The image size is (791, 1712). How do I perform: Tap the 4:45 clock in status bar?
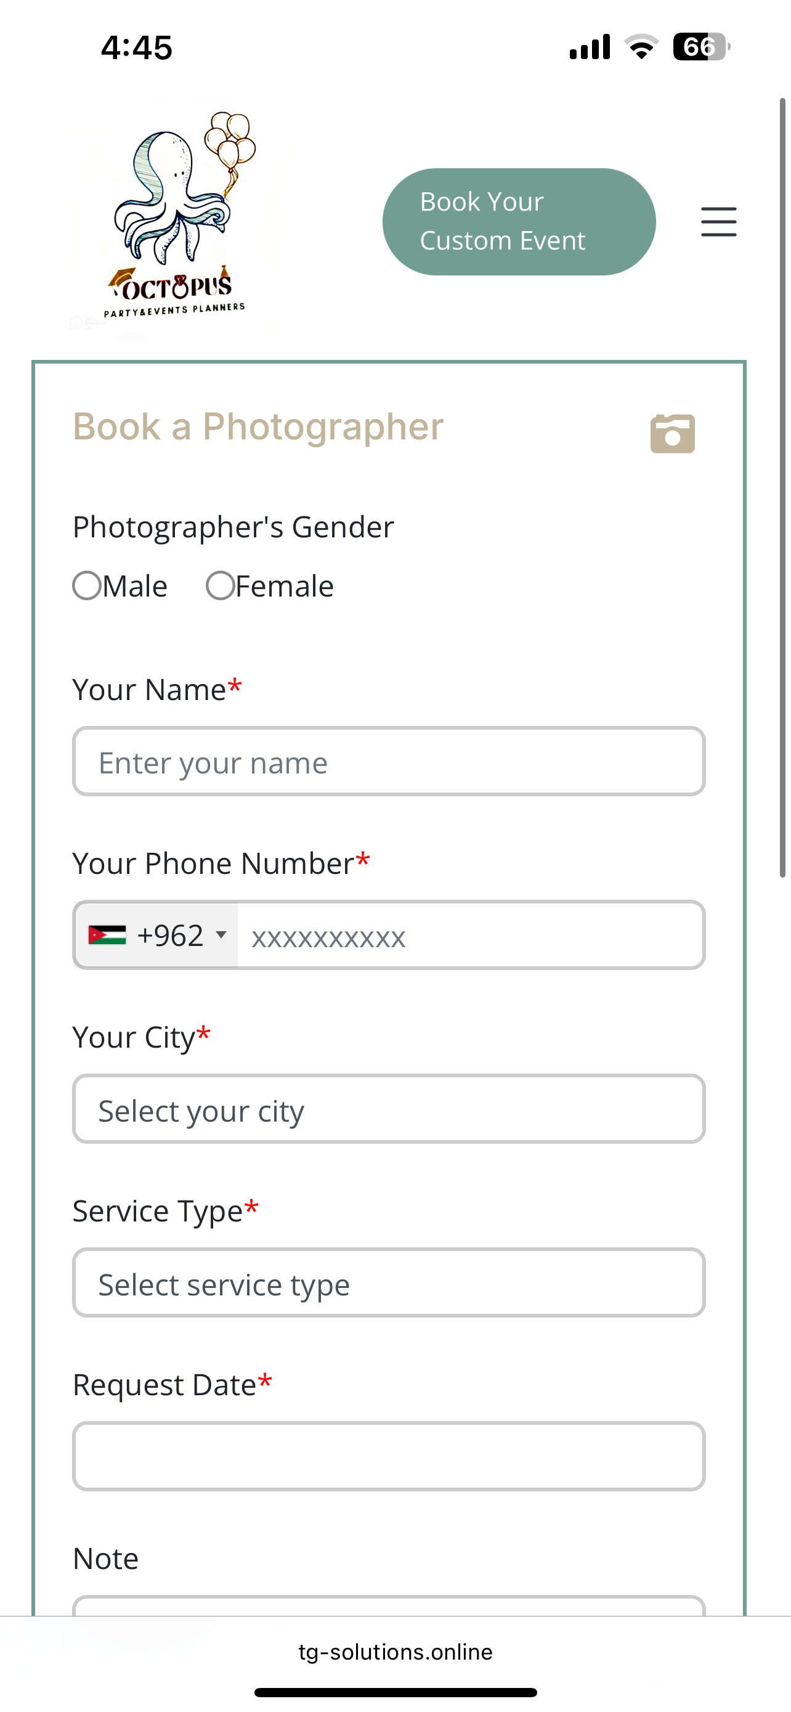137,48
